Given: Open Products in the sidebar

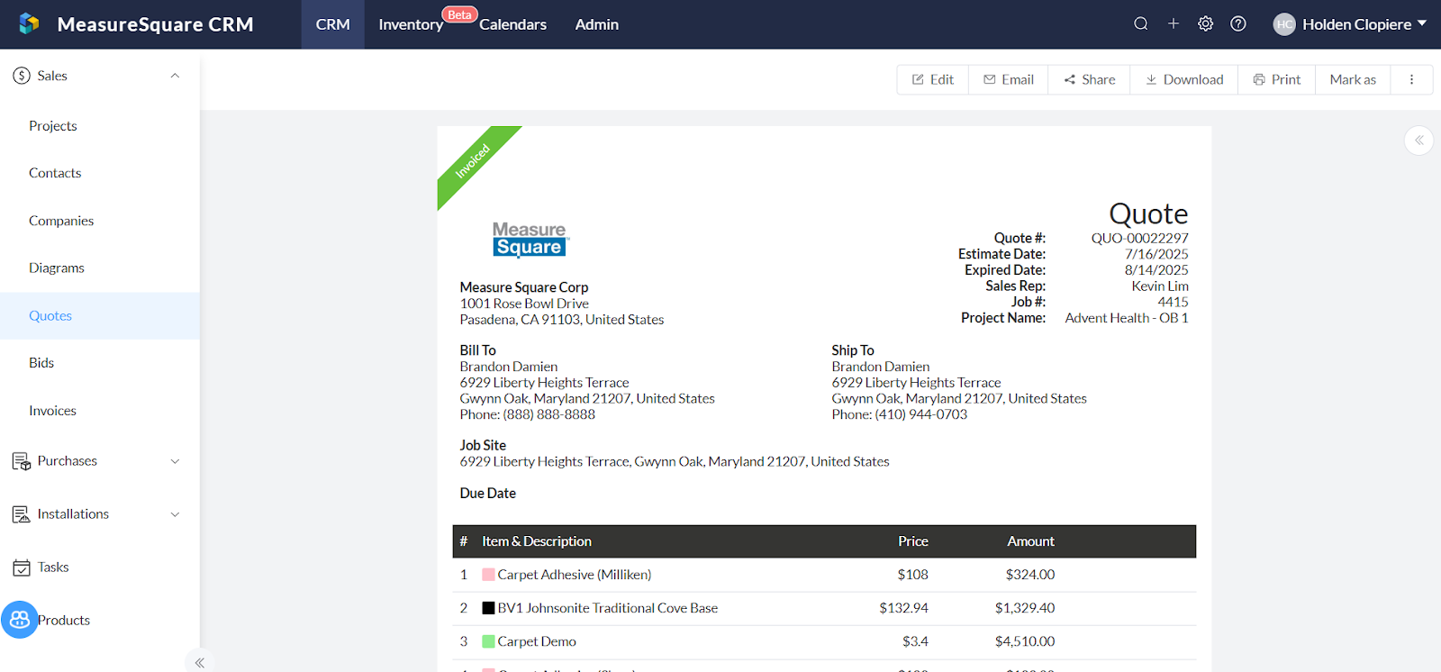Looking at the screenshot, I should coord(64,620).
